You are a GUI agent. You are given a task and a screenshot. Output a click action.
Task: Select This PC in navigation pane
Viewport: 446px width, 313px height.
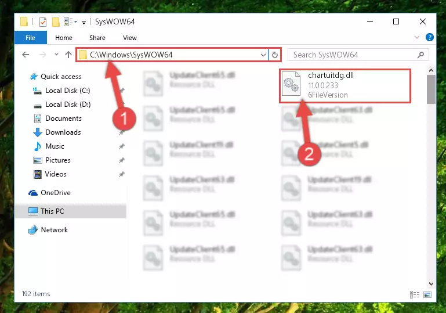tap(52, 211)
